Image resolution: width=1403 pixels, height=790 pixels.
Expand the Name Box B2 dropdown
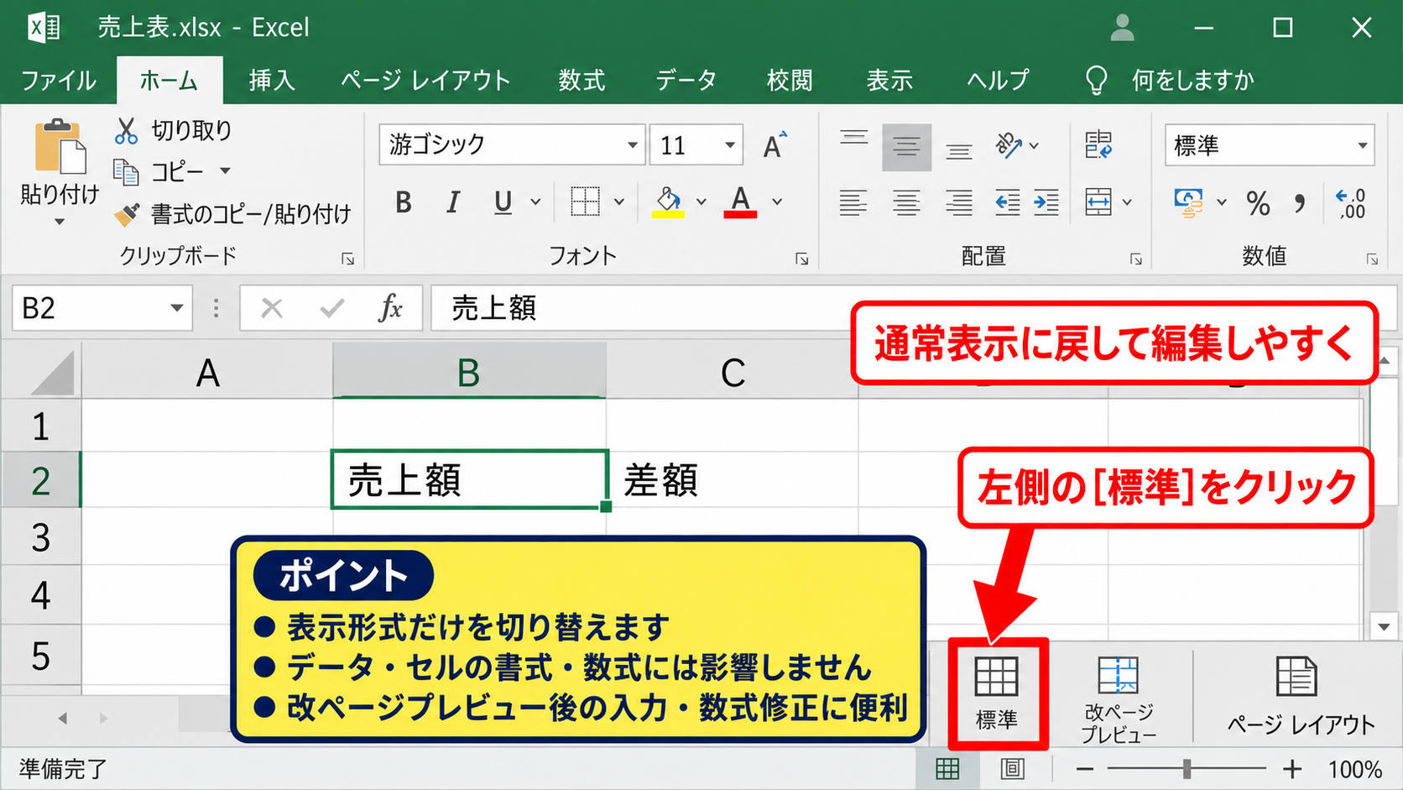point(177,308)
